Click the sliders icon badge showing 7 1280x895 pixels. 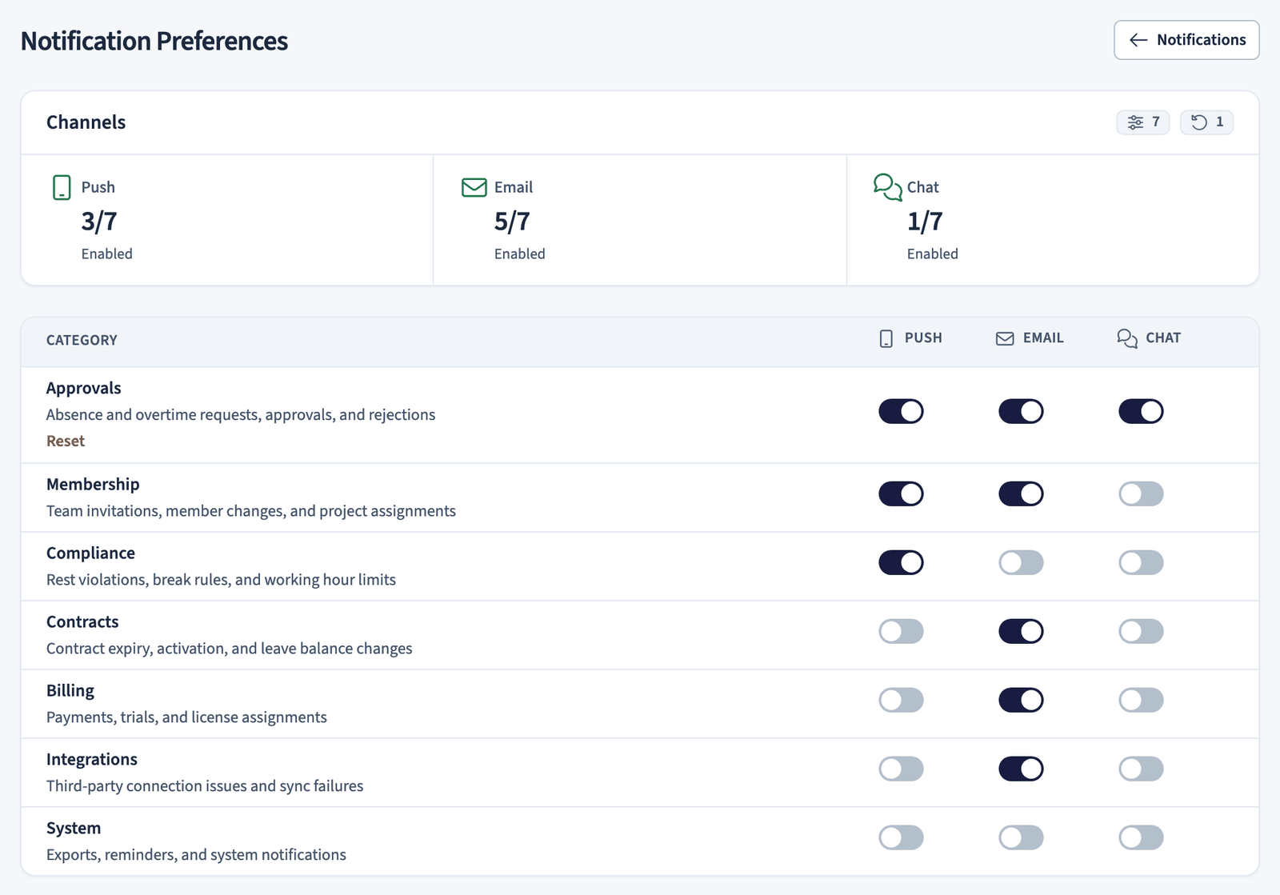click(1143, 122)
